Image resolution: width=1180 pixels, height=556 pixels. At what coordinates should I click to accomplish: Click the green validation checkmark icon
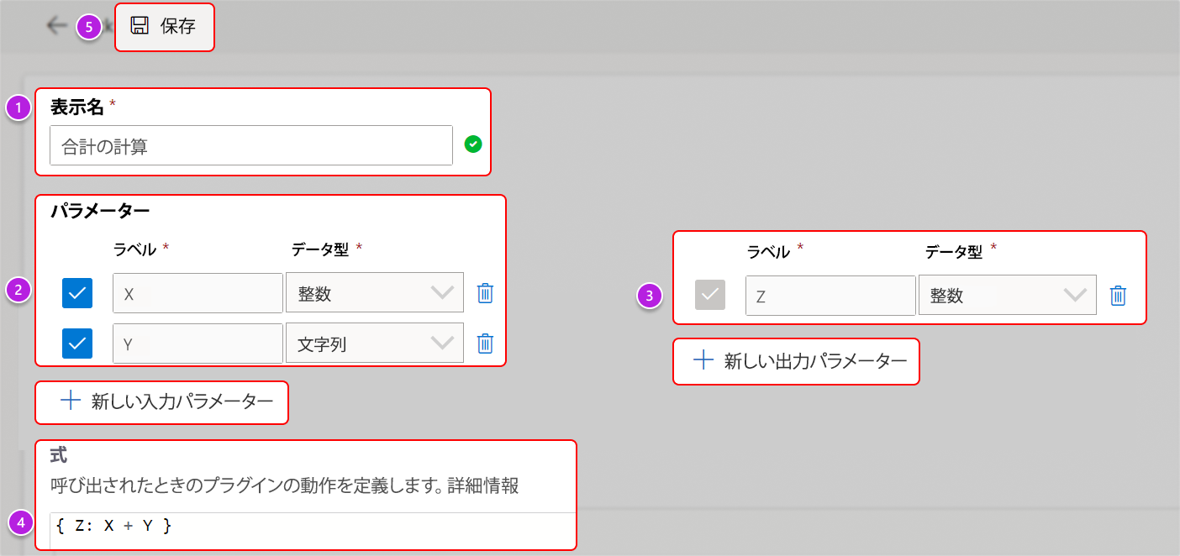(472, 144)
